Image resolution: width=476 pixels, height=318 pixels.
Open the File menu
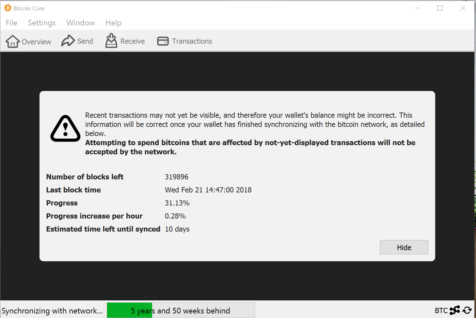coord(11,23)
